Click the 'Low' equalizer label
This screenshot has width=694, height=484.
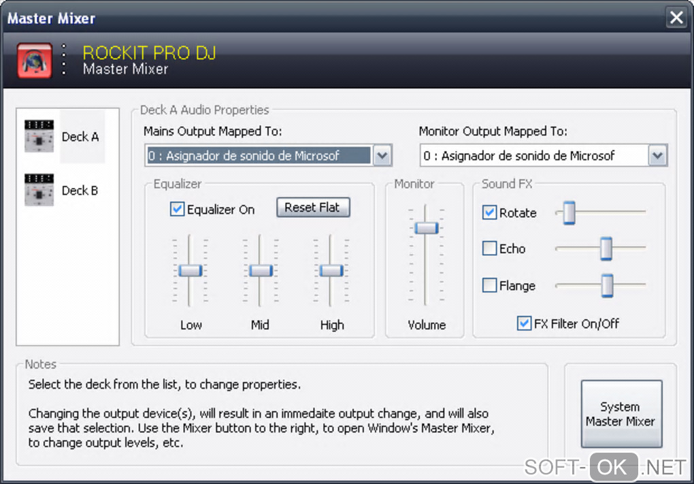point(191,325)
